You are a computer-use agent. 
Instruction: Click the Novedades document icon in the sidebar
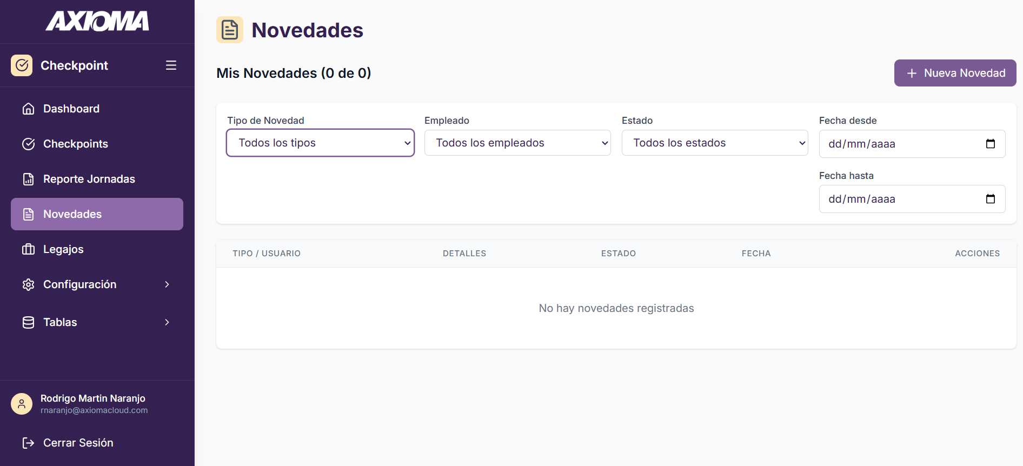tap(28, 214)
